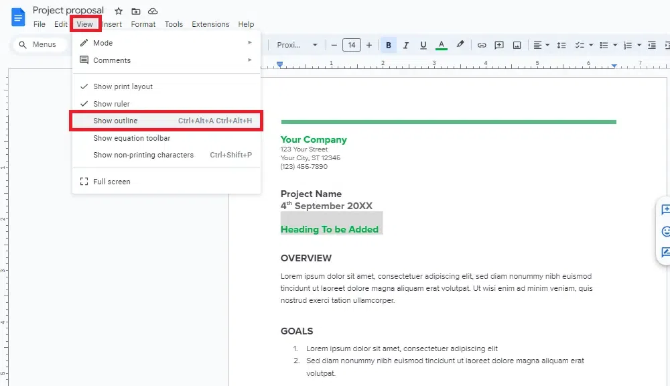
Task: Click the insert link icon
Action: 482,45
